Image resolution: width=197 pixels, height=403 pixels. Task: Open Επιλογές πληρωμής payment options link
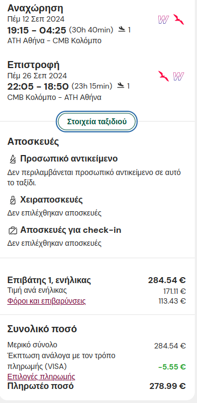pos(41,377)
